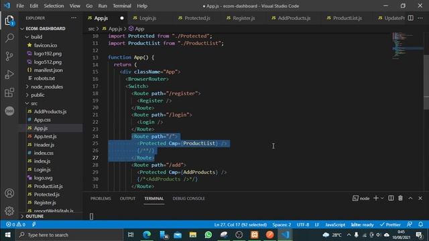Screen dimensions: 429x241
Task: Click the src segment in breadcrumb
Action: [91, 28]
